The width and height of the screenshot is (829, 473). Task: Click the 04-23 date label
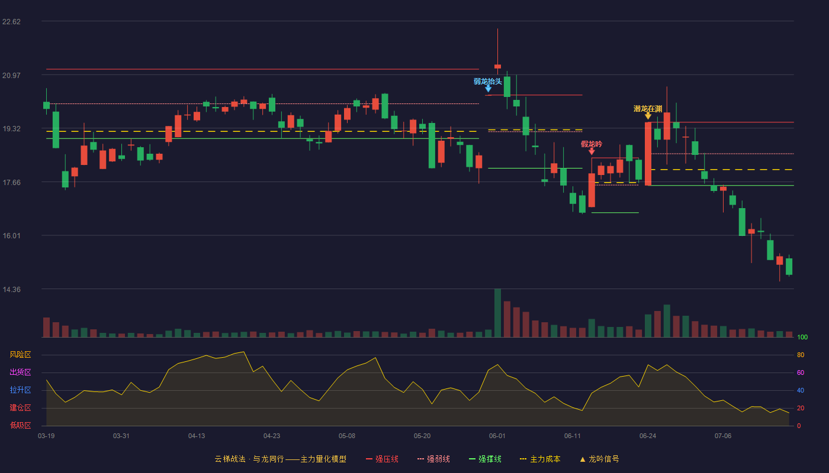click(272, 436)
